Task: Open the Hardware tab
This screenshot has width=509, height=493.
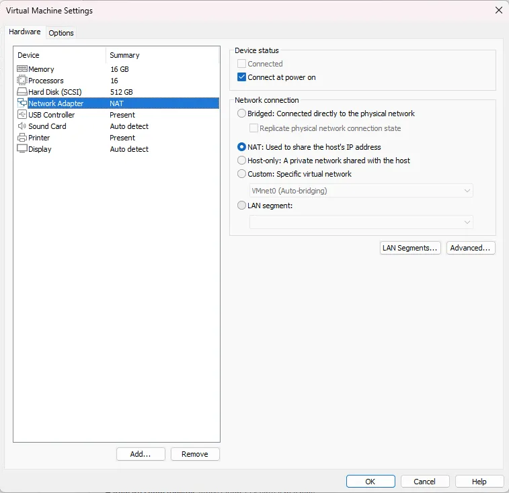Action: tap(25, 32)
